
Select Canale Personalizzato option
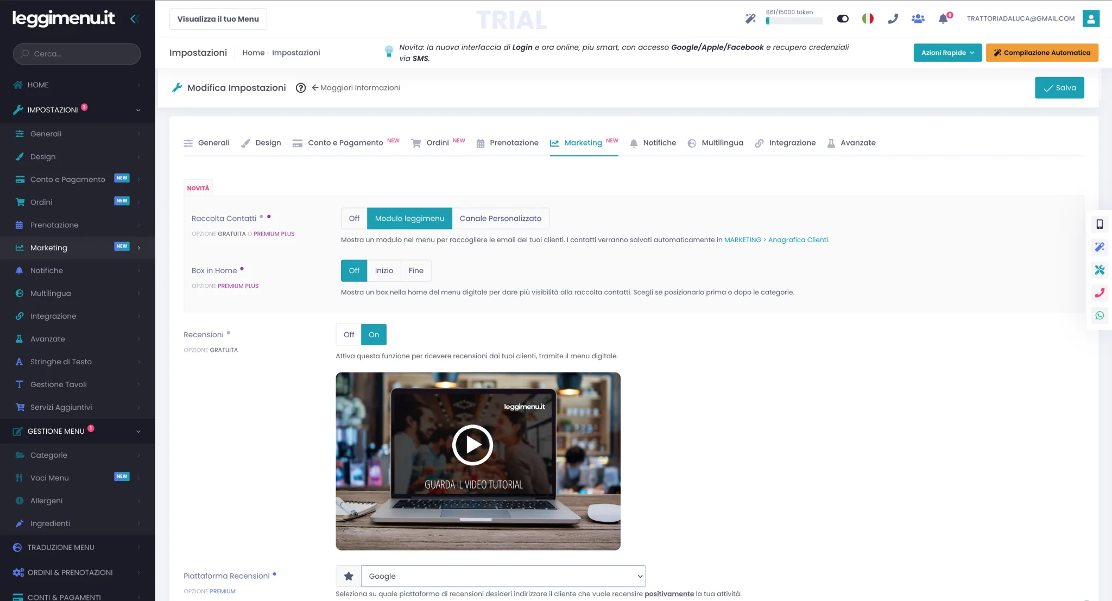point(500,218)
